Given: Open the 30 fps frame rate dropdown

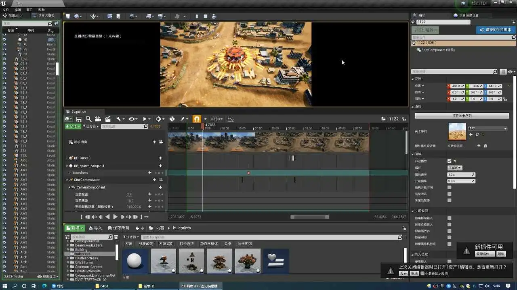Looking at the screenshot, I should [x=216, y=119].
